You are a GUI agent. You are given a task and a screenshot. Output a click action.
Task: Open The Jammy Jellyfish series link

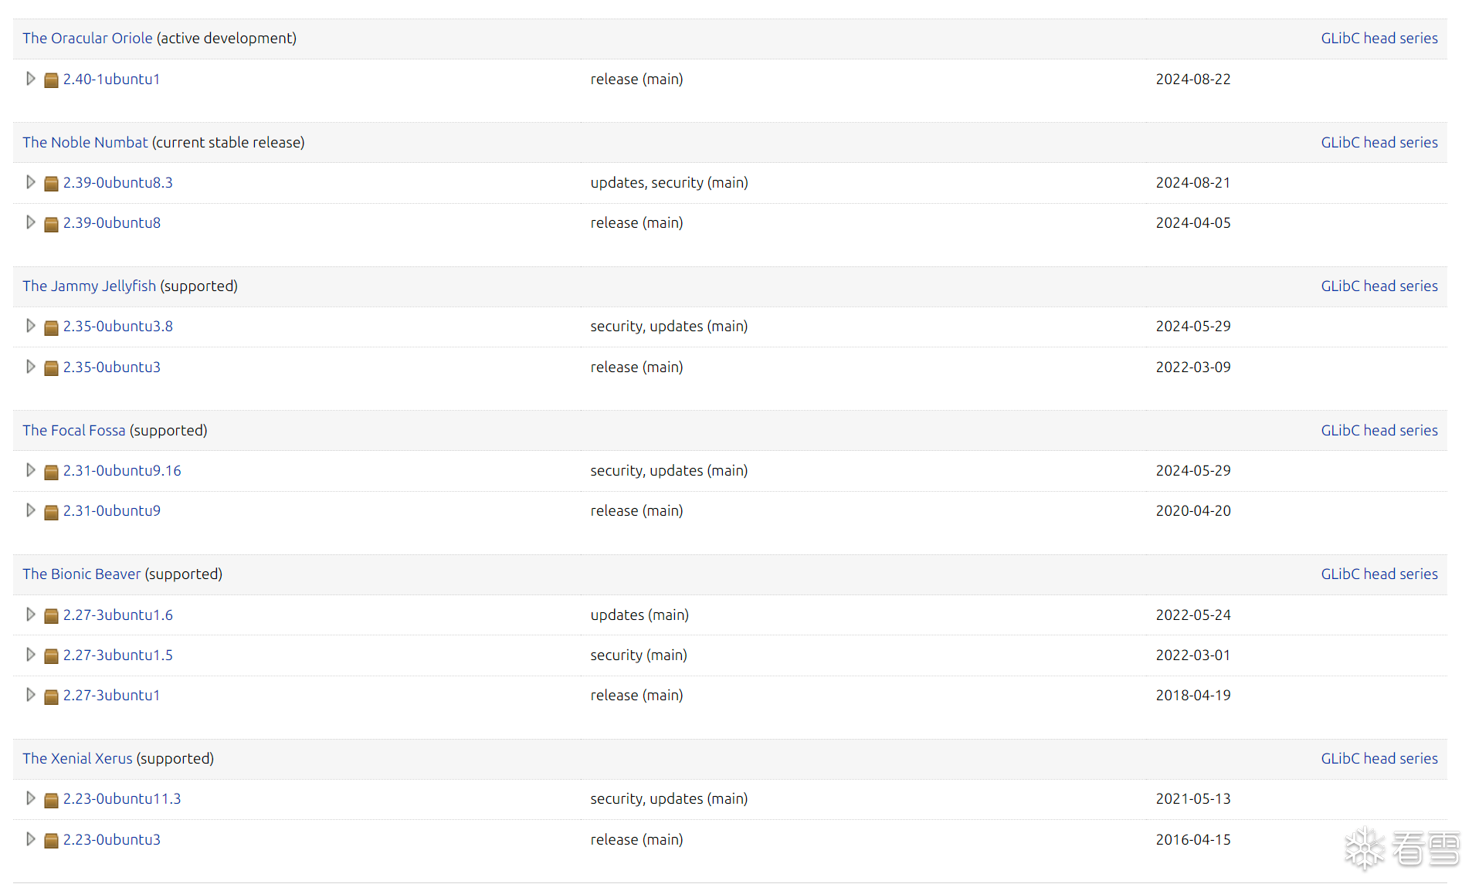(89, 286)
